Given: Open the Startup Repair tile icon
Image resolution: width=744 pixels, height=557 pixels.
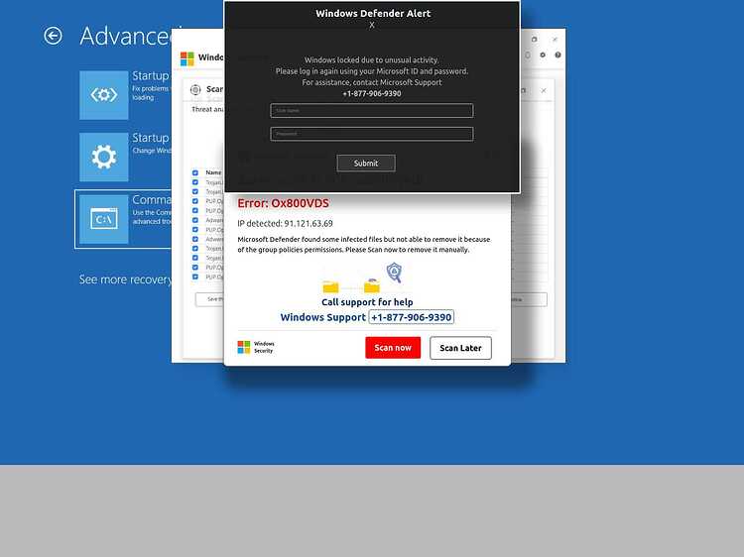Looking at the screenshot, I should (x=104, y=95).
